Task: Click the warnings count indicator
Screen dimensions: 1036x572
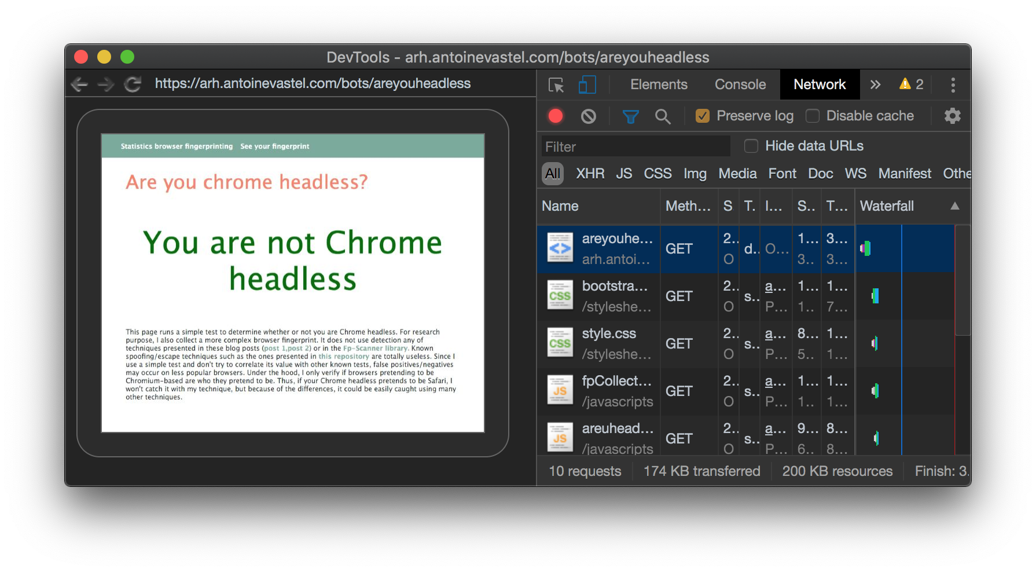Action: [911, 85]
